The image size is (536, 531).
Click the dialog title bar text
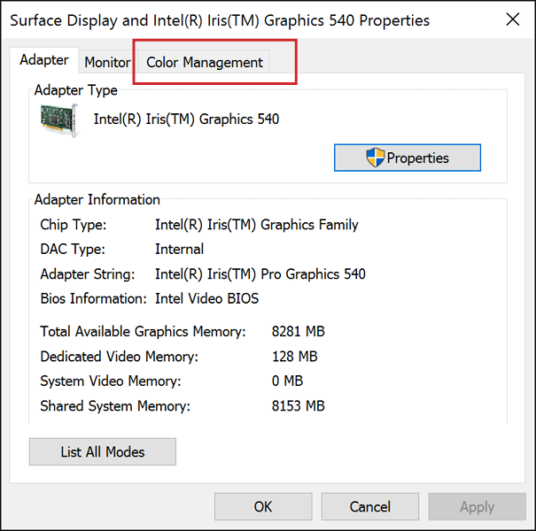click(x=220, y=20)
